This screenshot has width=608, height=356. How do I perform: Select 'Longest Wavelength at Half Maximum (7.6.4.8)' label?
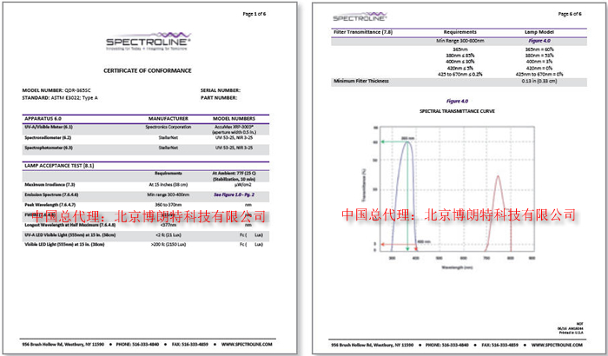(x=69, y=225)
